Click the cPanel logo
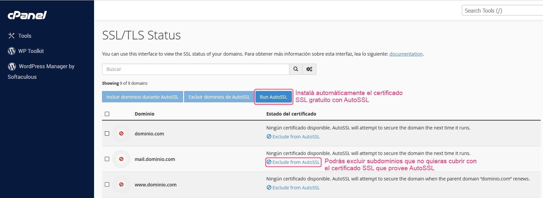Screen dimensions: 543x198 point(27,15)
